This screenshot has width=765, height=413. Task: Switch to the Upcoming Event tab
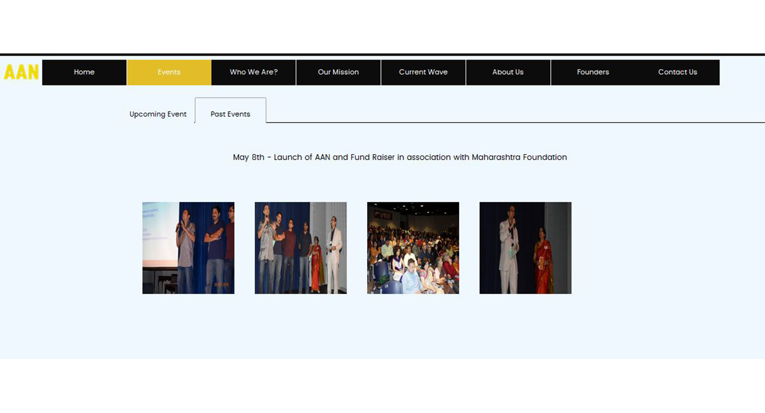158,114
